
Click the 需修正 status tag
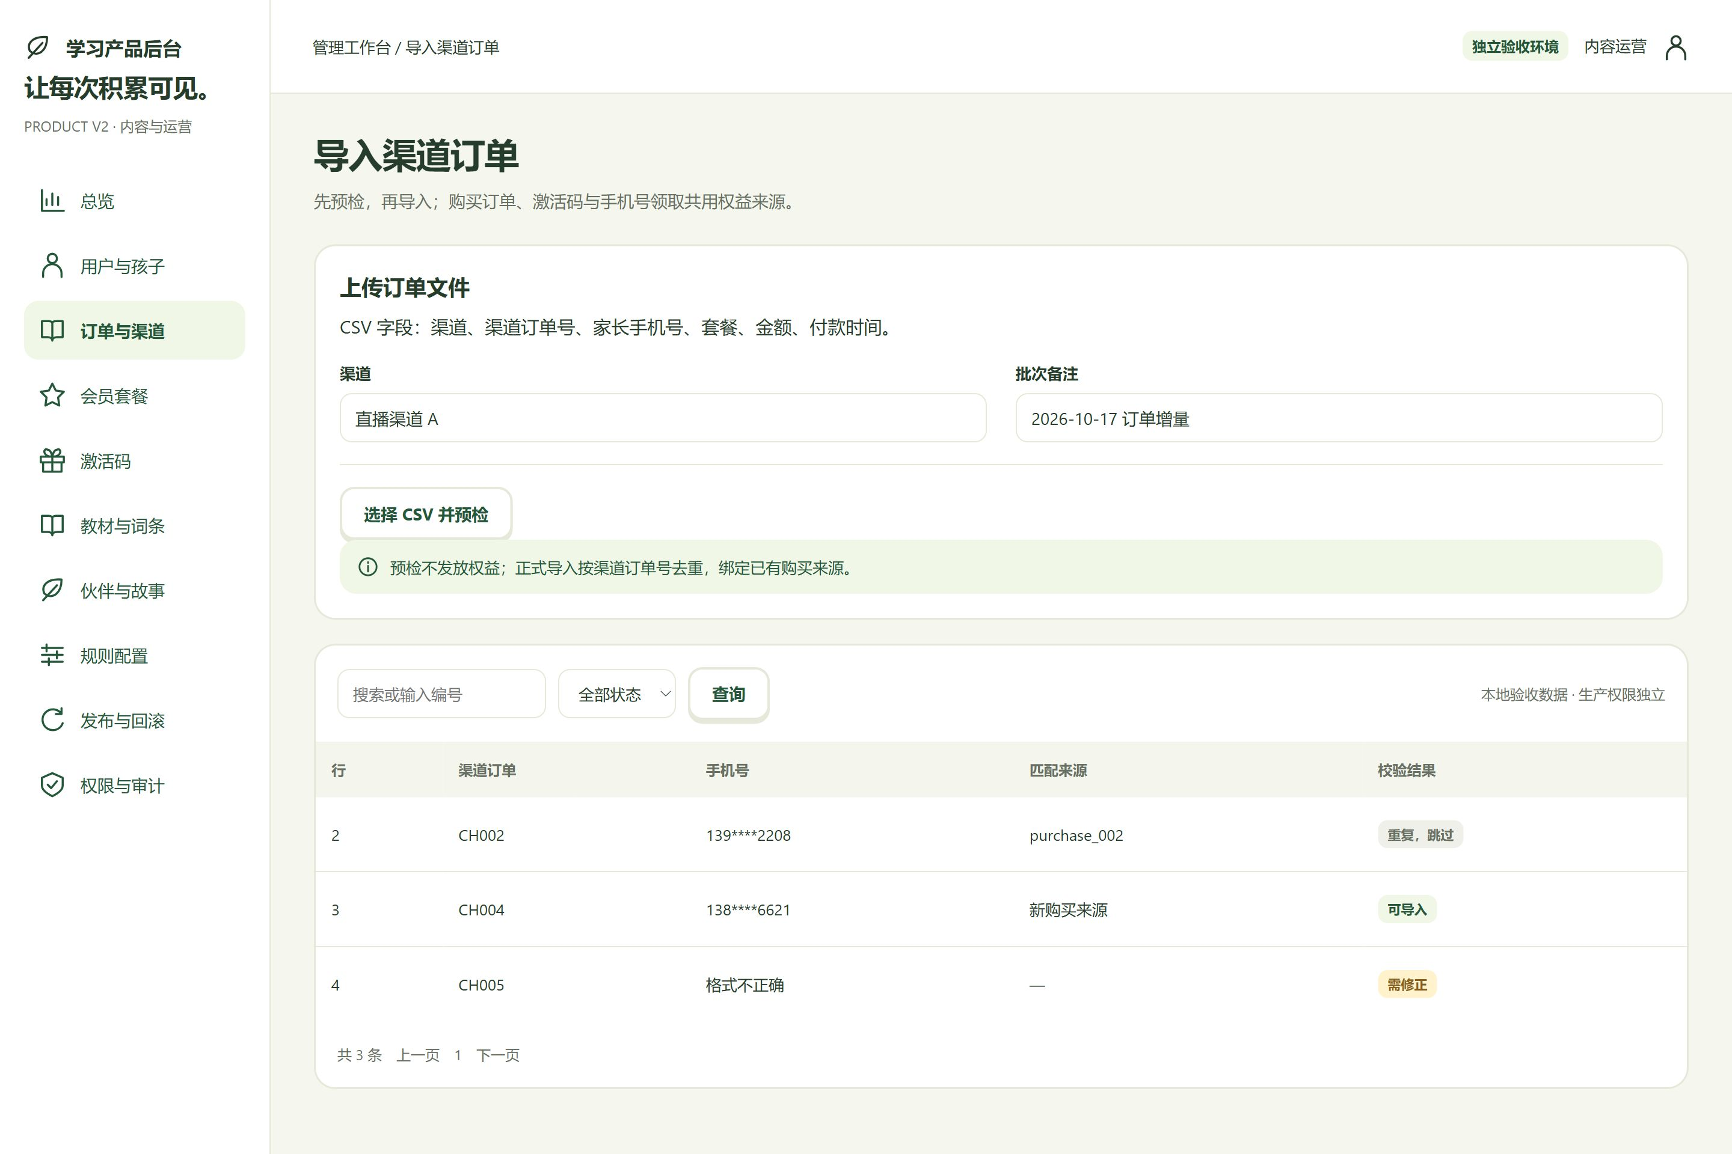pos(1407,984)
